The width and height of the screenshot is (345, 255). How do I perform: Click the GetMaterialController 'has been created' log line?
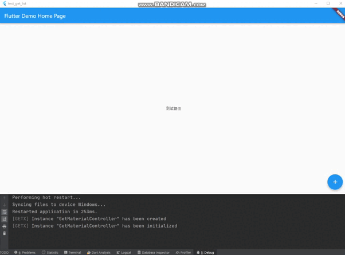point(89,219)
